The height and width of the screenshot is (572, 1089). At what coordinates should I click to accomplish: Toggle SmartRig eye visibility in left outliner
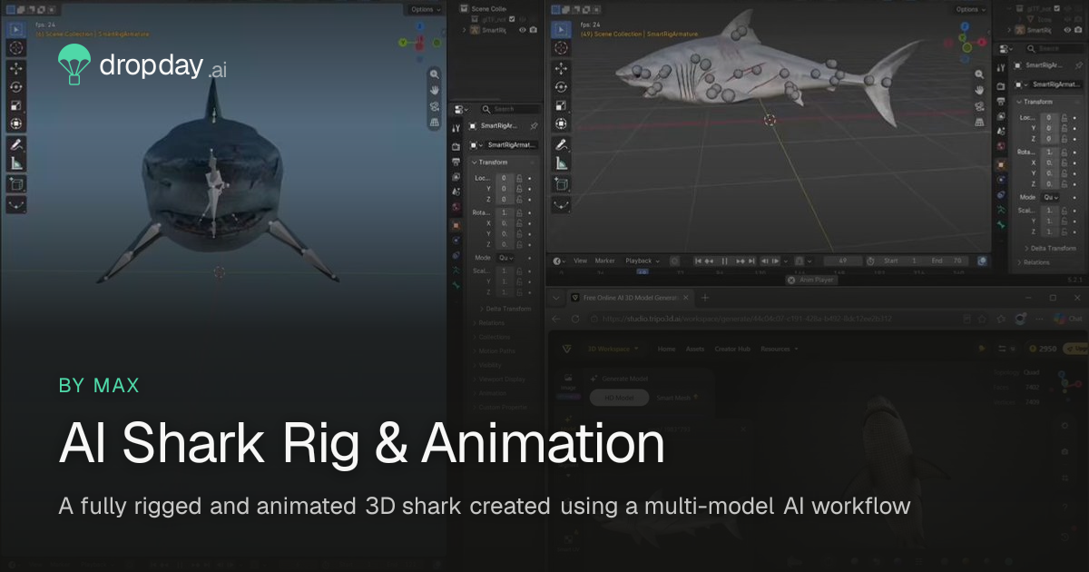click(522, 30)
